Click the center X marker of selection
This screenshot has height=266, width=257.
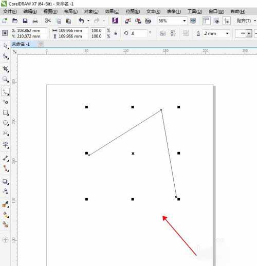point(133,154)
